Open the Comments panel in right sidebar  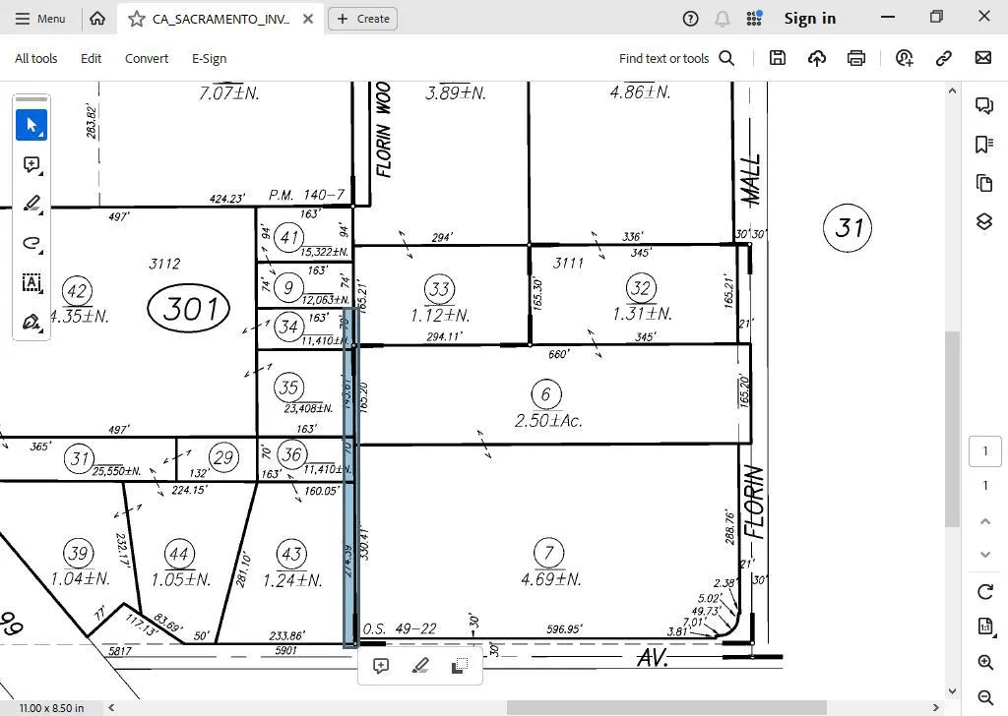tap(983, 106)
